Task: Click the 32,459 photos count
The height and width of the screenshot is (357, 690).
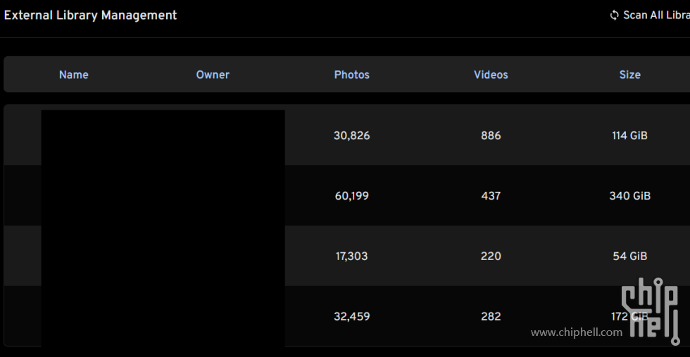Action: (351, 316)
